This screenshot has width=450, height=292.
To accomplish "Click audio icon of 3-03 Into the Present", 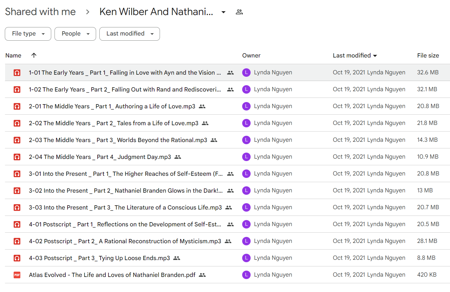I will (17, 207).
